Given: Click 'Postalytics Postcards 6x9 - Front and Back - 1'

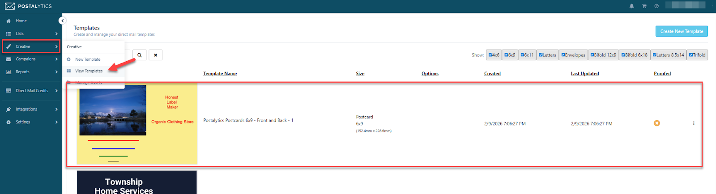Looking at the screenshot, I should click(248, 120).
